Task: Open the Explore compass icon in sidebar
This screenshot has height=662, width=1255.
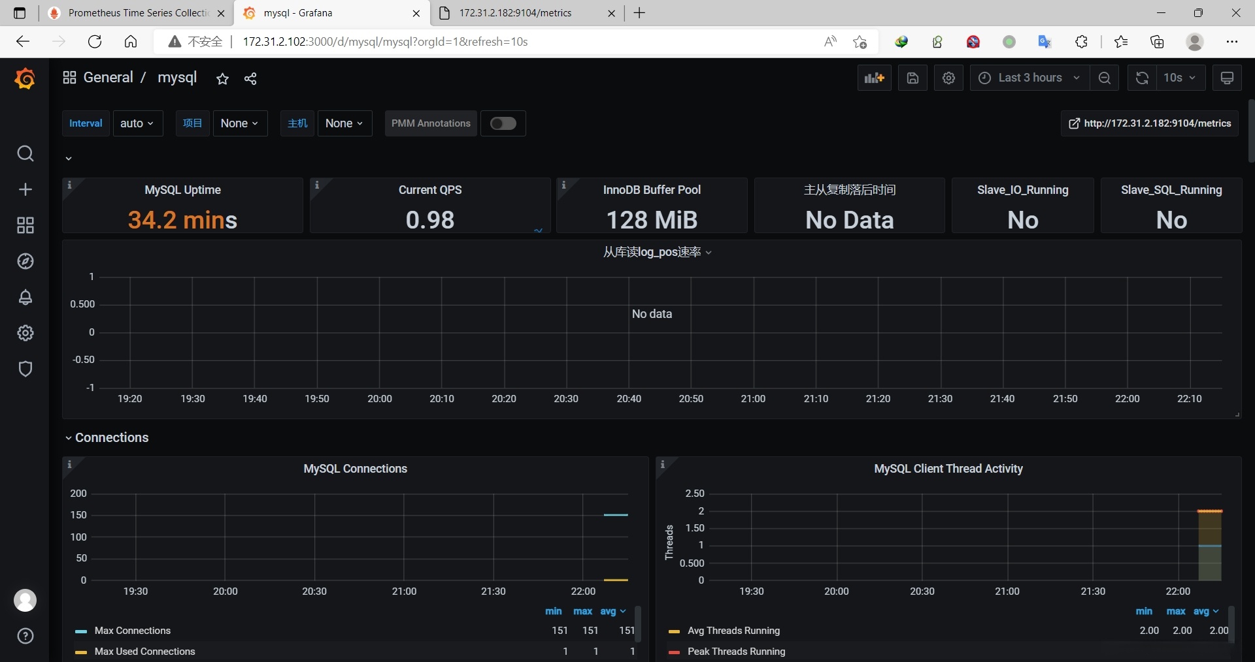Action: click(x=25, y=261)
